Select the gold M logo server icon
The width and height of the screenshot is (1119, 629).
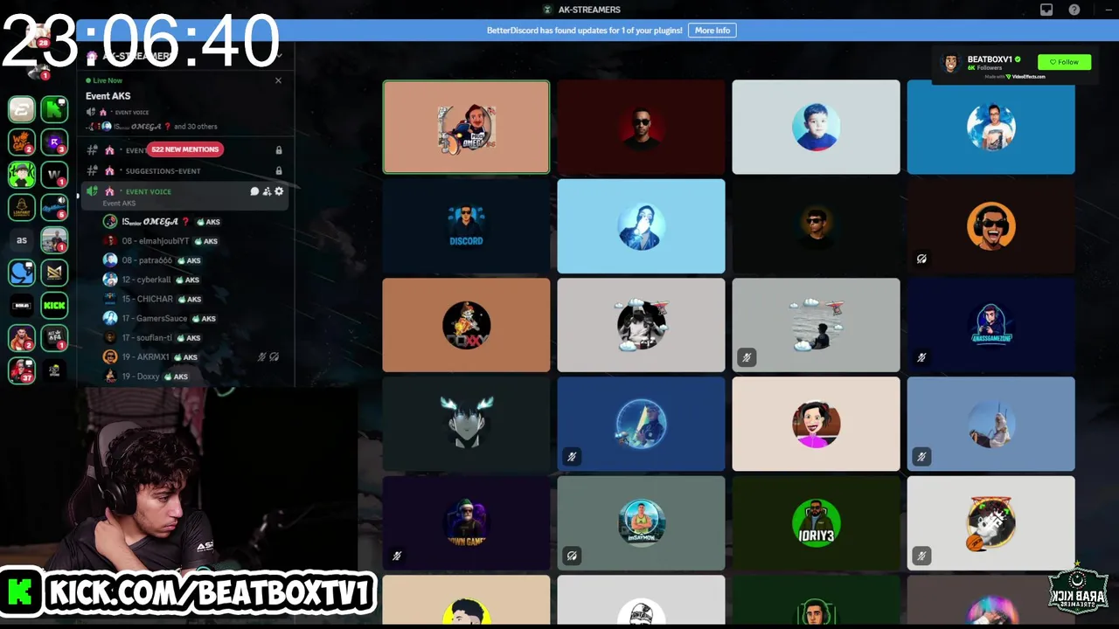(54, 273)
